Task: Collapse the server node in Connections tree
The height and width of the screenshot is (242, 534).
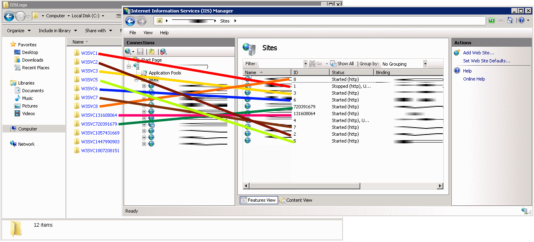Action: click(x=129, y=66)
